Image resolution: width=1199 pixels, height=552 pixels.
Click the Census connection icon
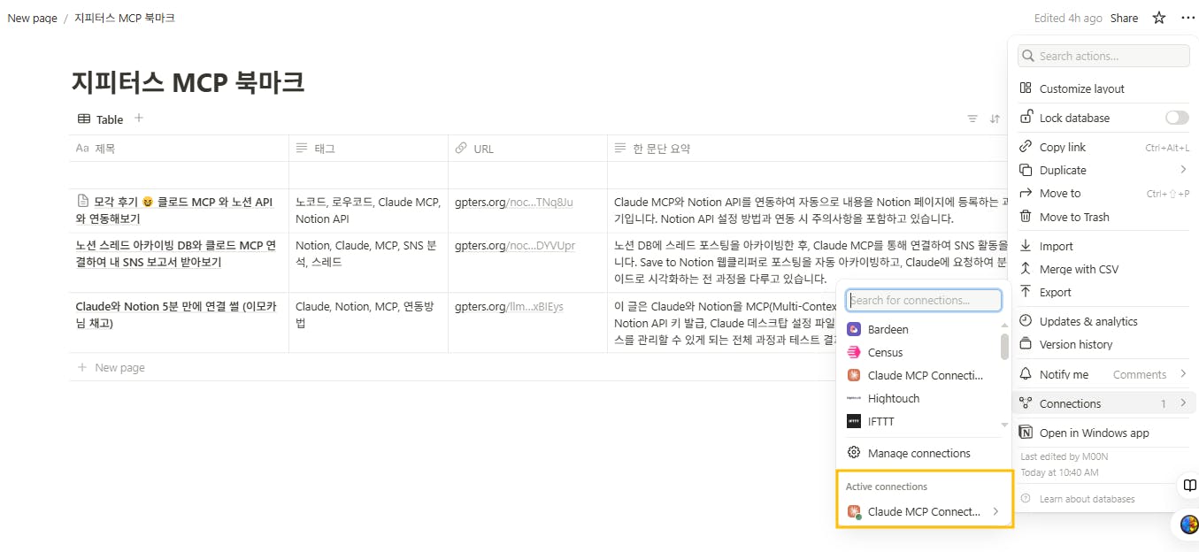854,352
